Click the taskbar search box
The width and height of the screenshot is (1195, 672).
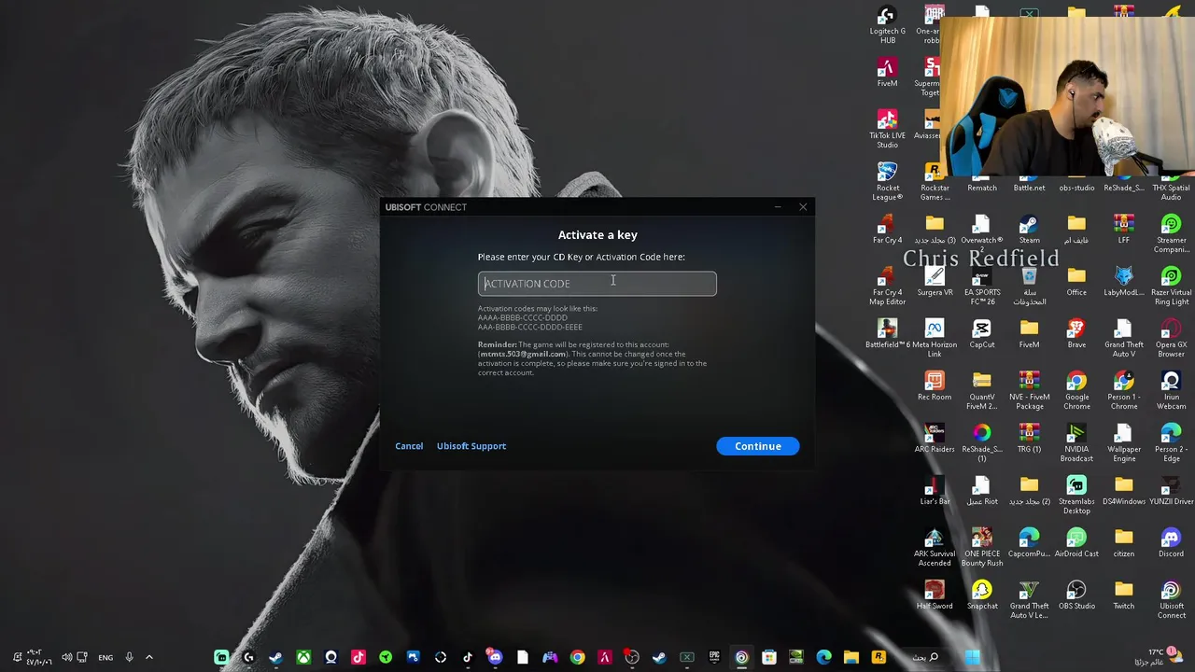click(925, 657)
